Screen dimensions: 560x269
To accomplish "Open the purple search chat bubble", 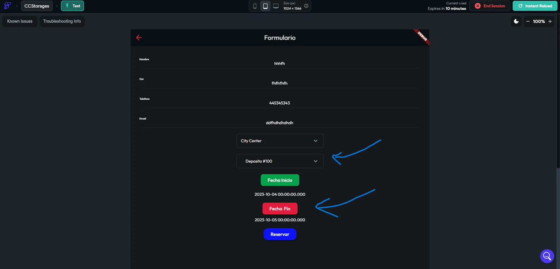I will (547, 256).
